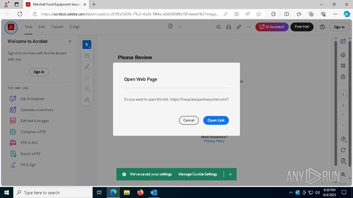353x198 pixels.
Task: Open the AI Assistant button
Action: click(272, 27)
